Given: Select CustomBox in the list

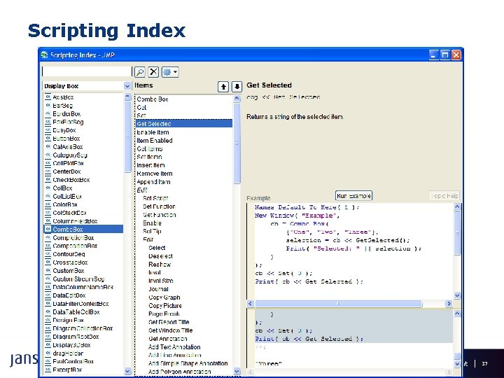Looking at the screenshot, I should click(69, 271).
